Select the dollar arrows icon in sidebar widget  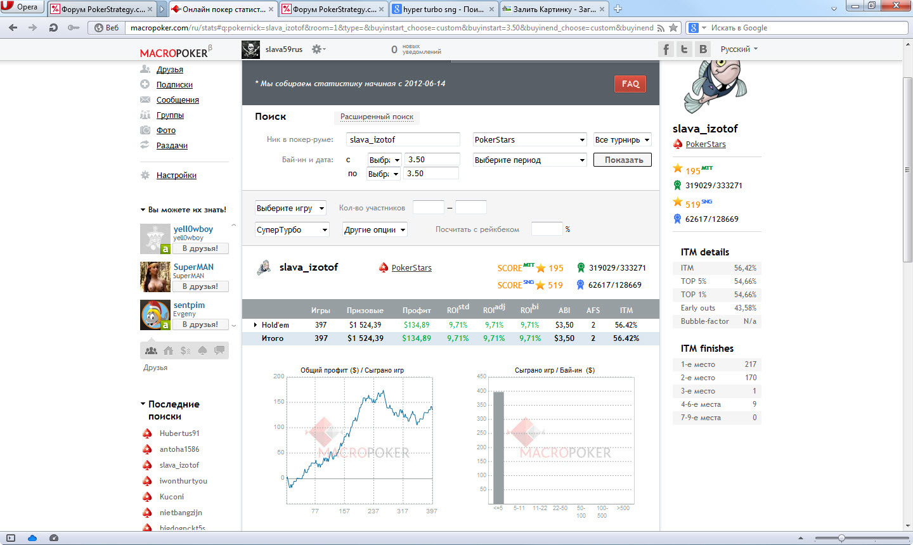click(186, 350)
